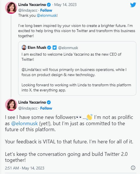This screenshot has height=174, width=140.
Task: Click the @elonmusk handle in the quoted tweet
Action: click(x=68, y=48)
